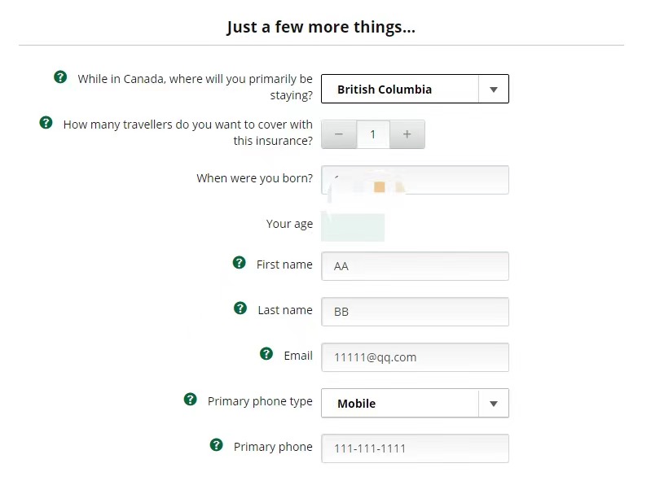
Task: Focus the Last name field containing BB
Action: point(415,312)
